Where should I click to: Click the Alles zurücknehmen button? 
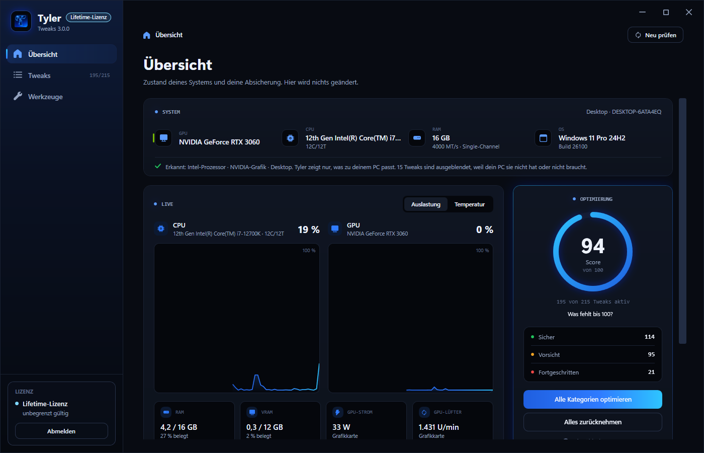coord(593,422)
